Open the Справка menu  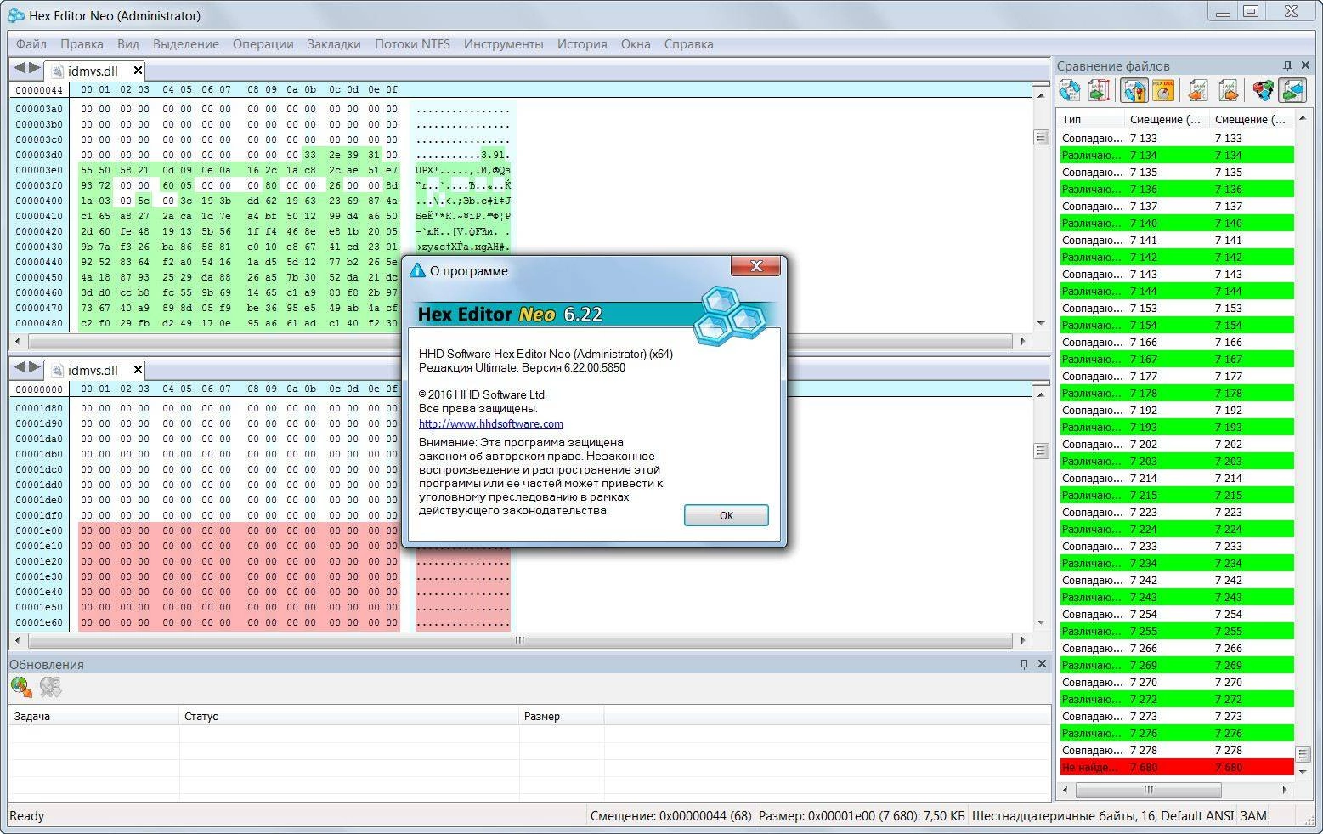tap(688, 44)
